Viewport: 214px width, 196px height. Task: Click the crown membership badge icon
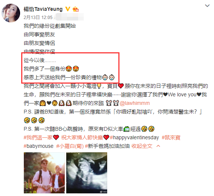pyautogui.click(x=76, y=9)
